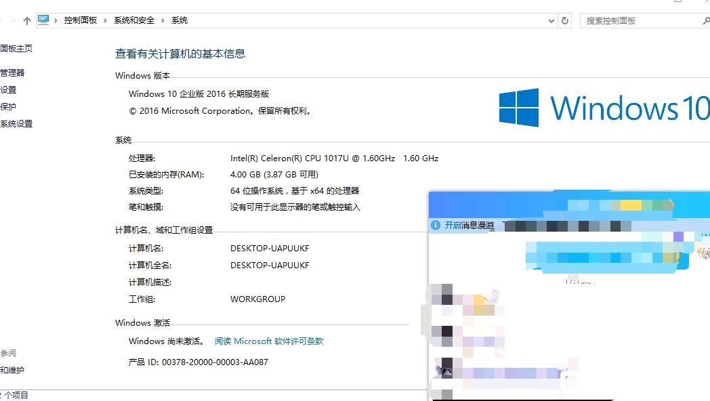Select the 系统 breadcrumb item

click(180, 20)
